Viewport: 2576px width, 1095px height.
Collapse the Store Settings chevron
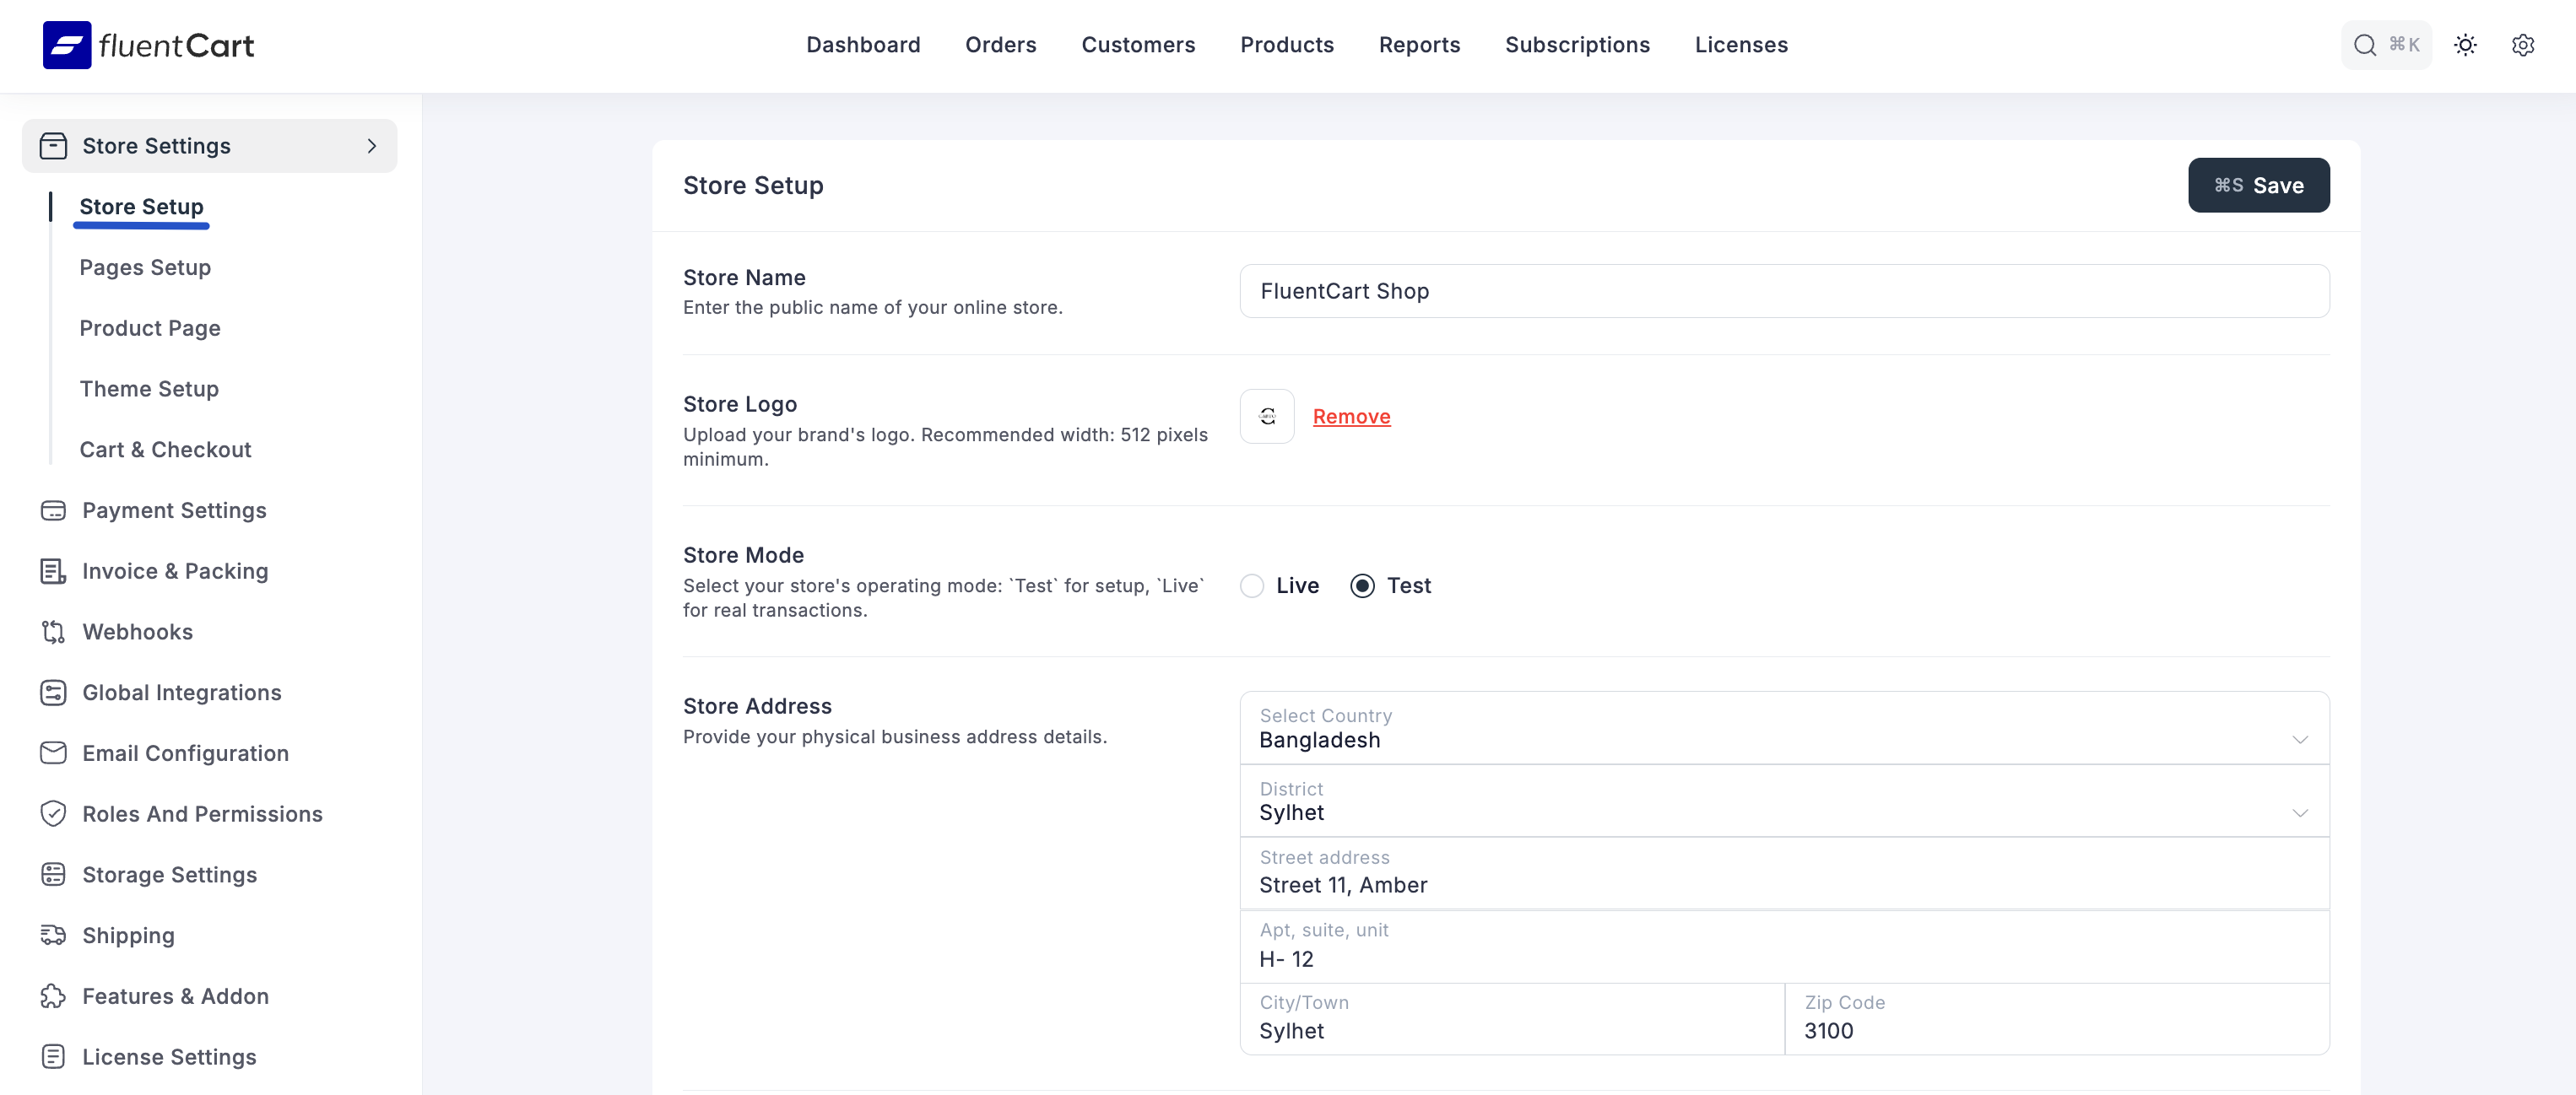click(x=372, y=146)
